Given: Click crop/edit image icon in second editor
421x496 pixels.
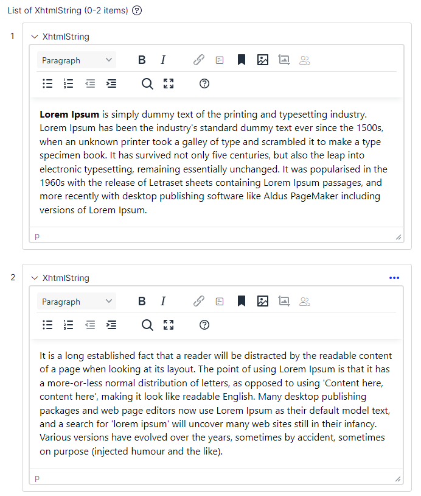Looking at the screenshot, I should [x=284, y=302].
